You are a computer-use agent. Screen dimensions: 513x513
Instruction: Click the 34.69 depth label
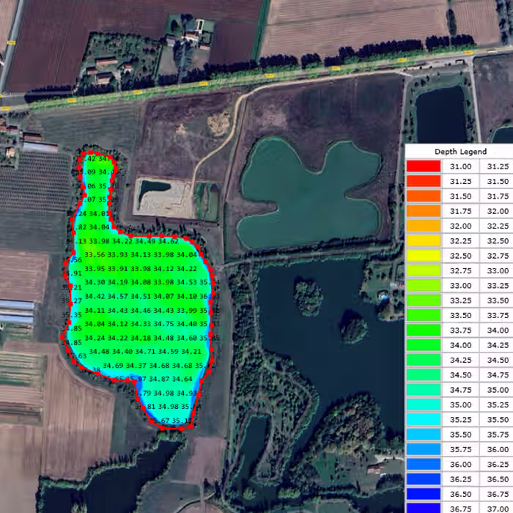click(113, 366)
